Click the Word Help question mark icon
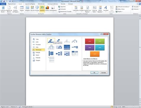Viewport: 141px width, 108px height. [140, 4]
